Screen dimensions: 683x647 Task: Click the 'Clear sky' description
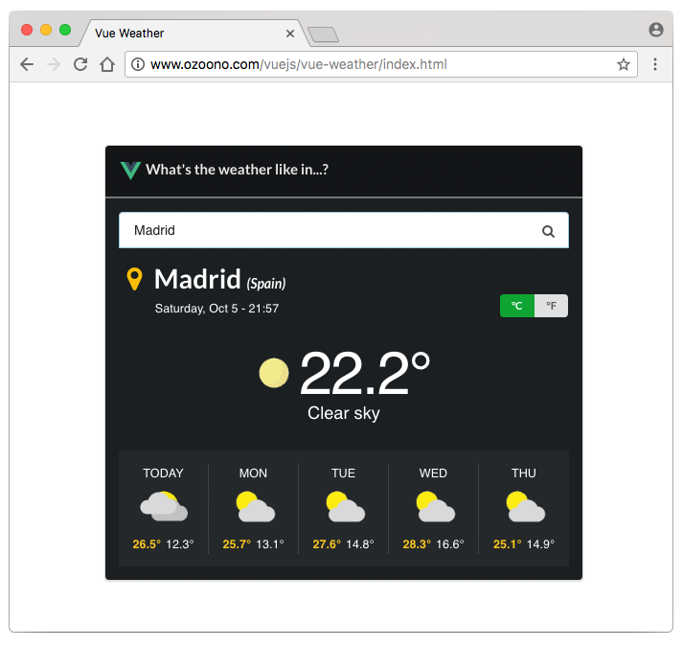pos(344,413)
